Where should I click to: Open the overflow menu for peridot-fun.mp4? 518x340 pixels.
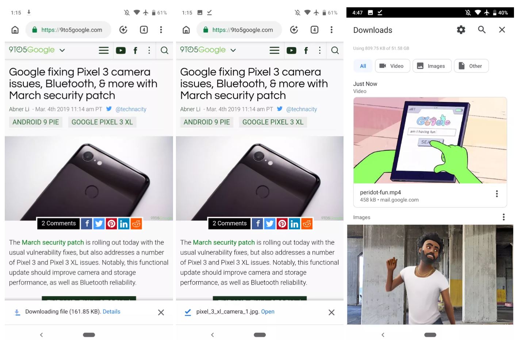pos(496,194)
